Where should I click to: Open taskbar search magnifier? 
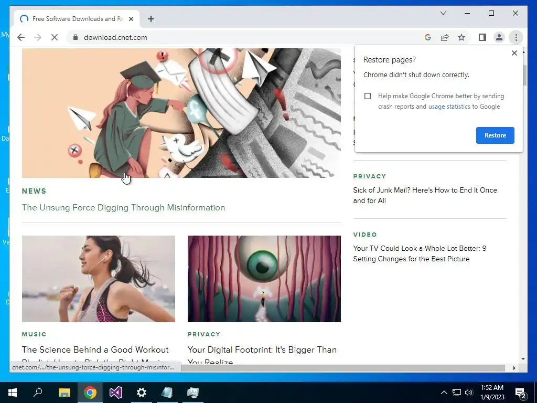pyautogui.click(x=38, y=393)
